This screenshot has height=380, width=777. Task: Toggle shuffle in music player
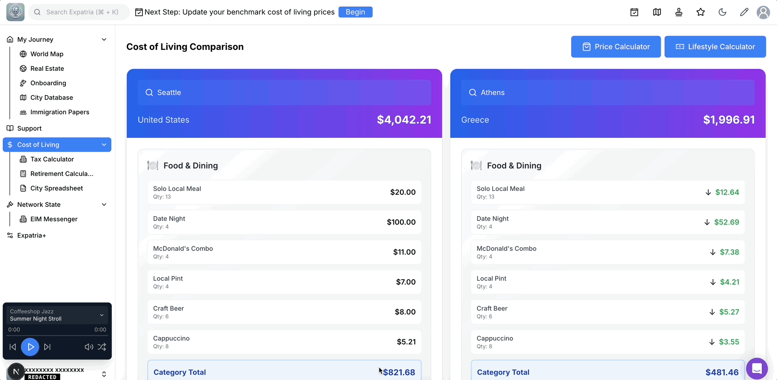coord(102,347)
